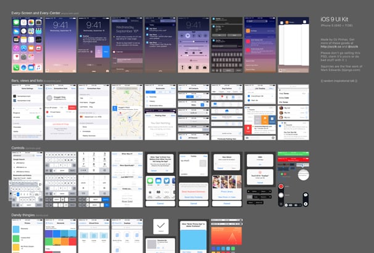Click the volume slider in settings screen
Image resolution: width=374 pixels, height=253 pixels.
coord(27,109)
